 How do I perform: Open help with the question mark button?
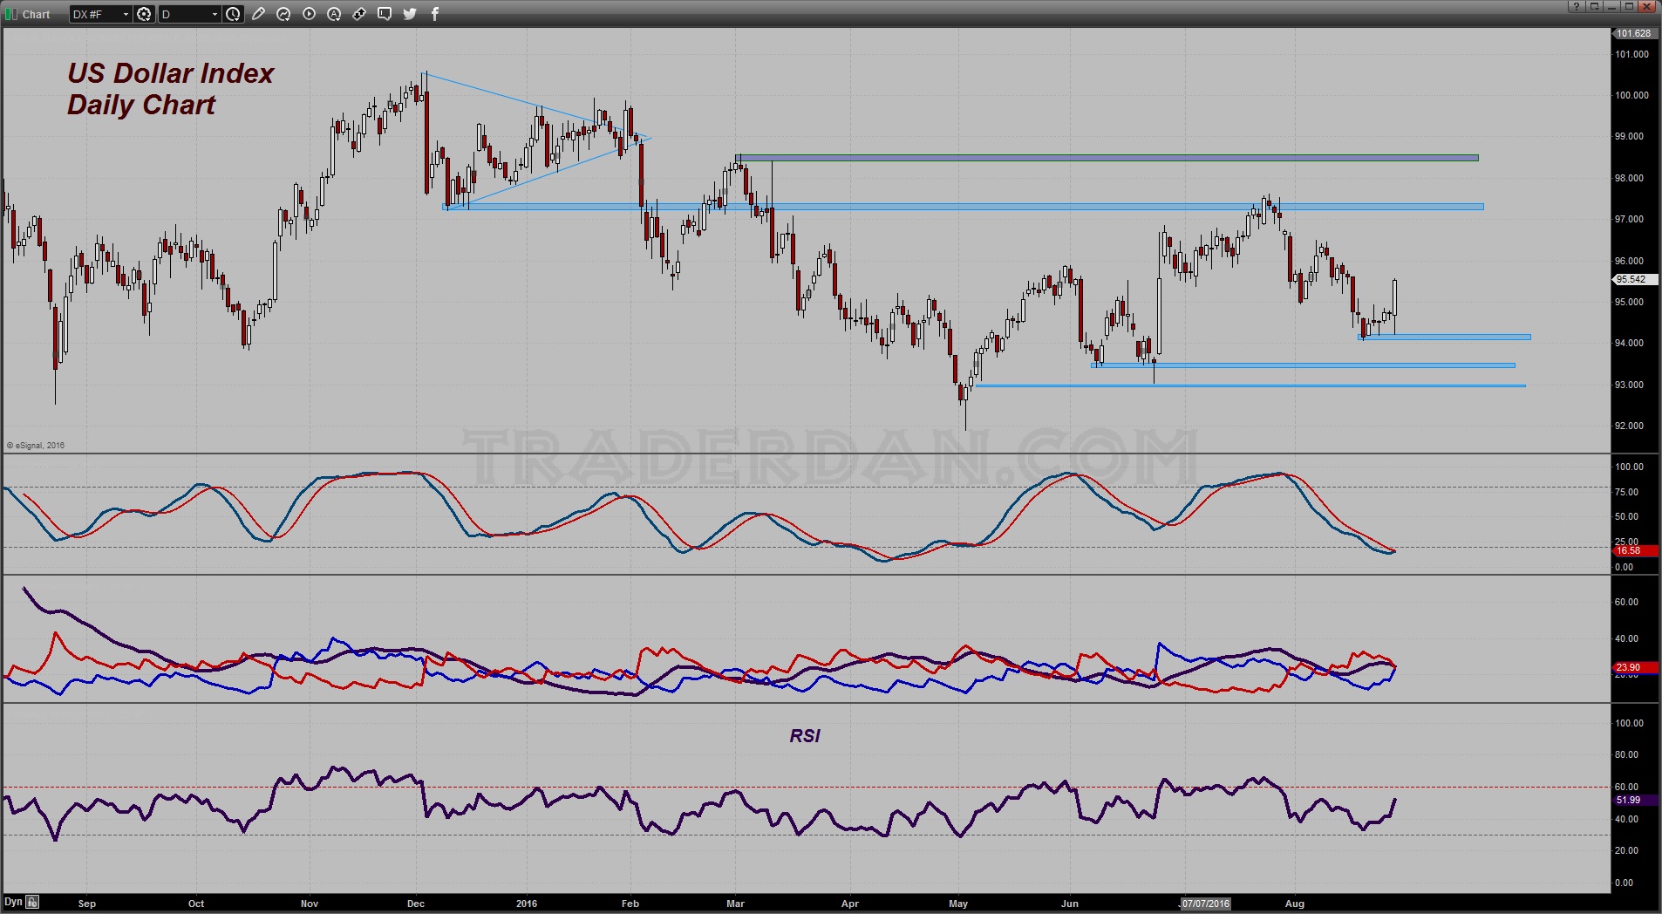click(x=1577, y=6)
